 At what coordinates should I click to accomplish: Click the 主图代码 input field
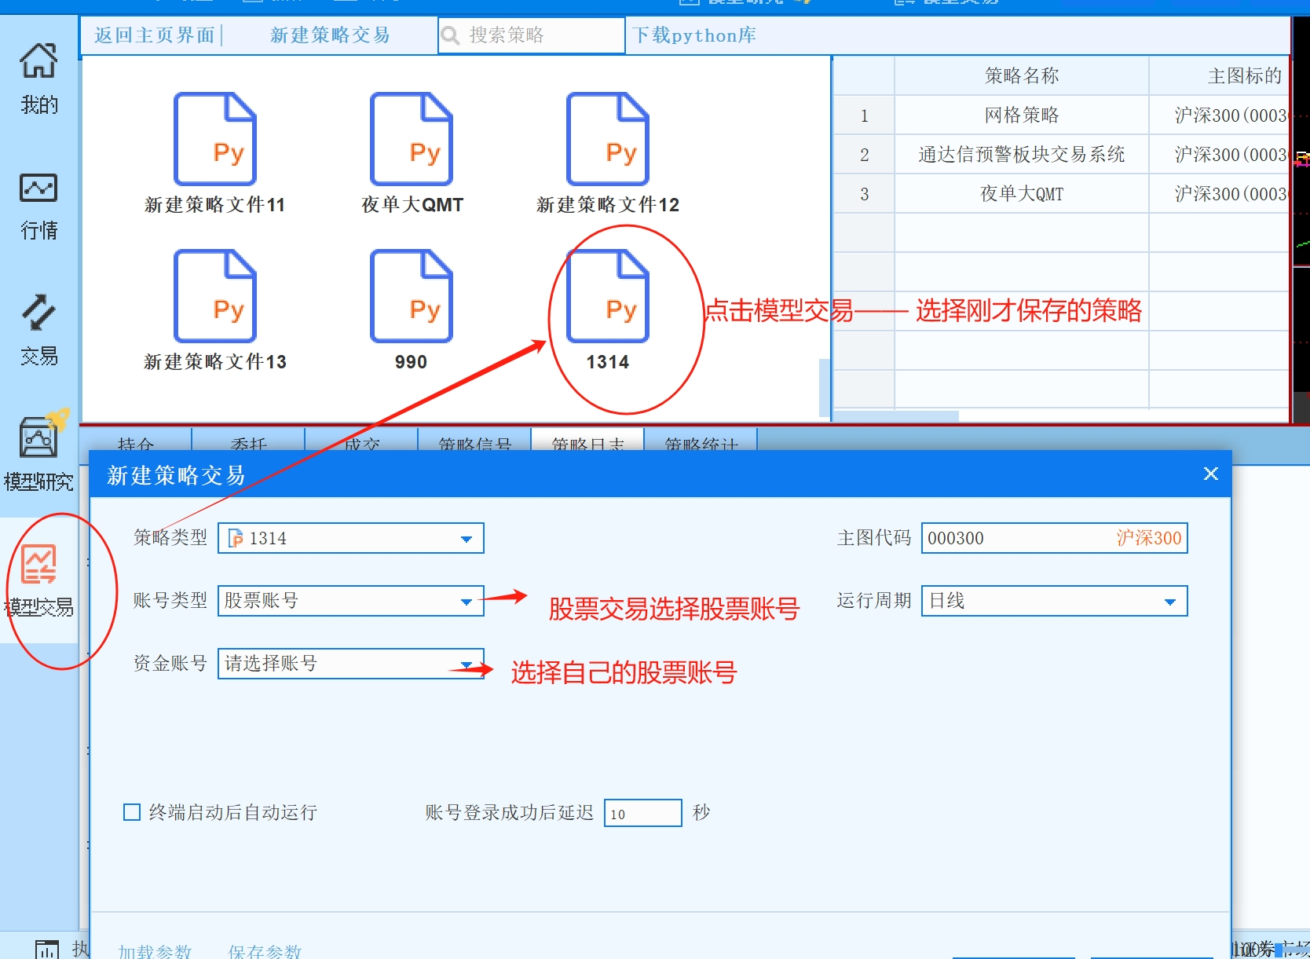[x=1013, y=539]
